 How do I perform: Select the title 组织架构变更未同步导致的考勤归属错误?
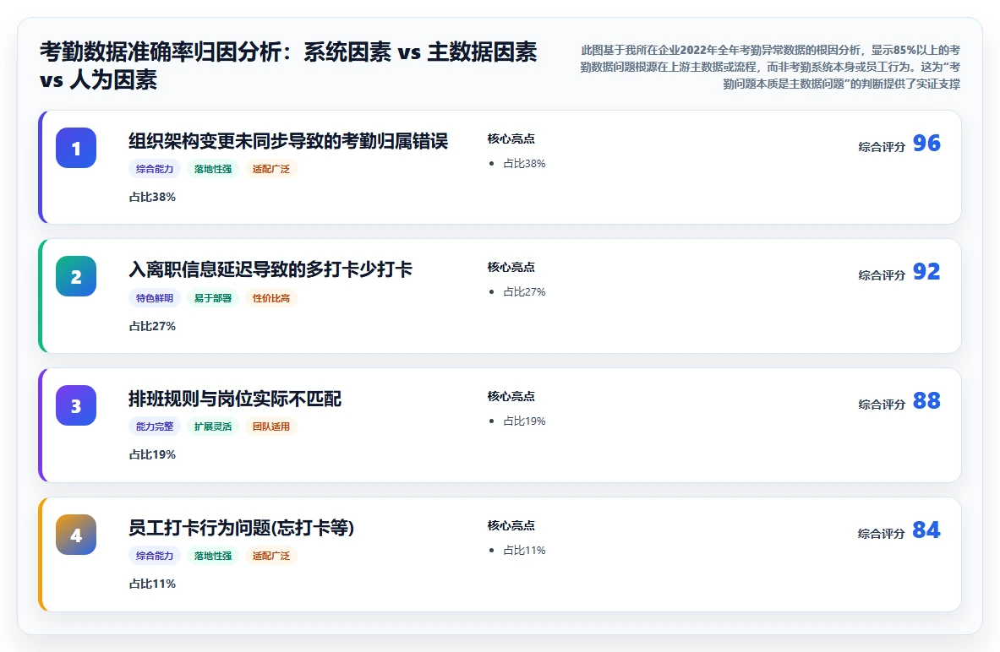coord(288,141)
